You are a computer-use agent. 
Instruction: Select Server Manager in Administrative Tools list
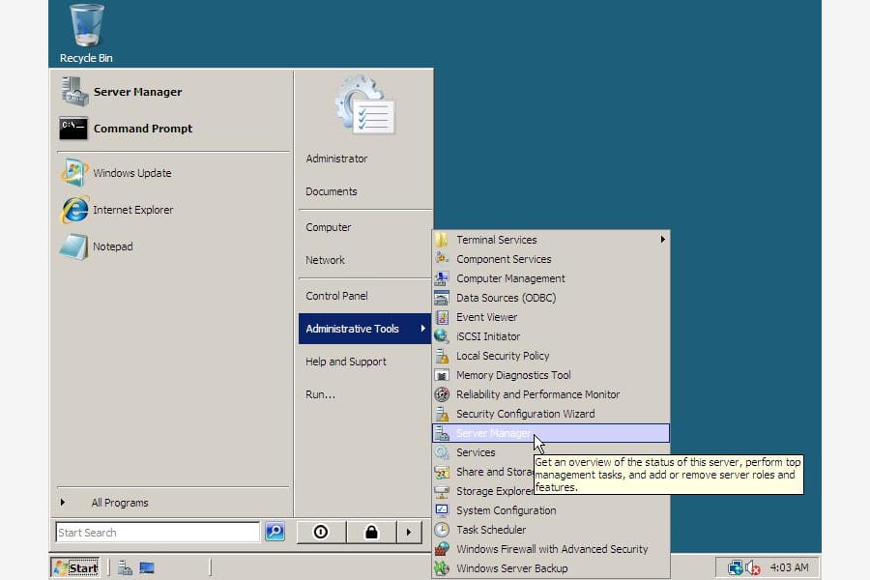550,433
